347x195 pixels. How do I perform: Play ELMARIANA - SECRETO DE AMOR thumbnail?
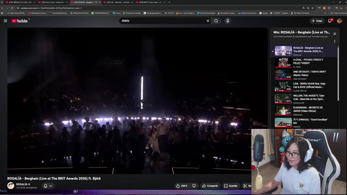tap(283, 110)
